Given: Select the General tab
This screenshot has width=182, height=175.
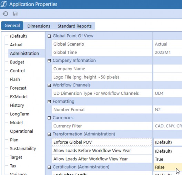Looking at the screenshot, I should click(x=12, y=25).
